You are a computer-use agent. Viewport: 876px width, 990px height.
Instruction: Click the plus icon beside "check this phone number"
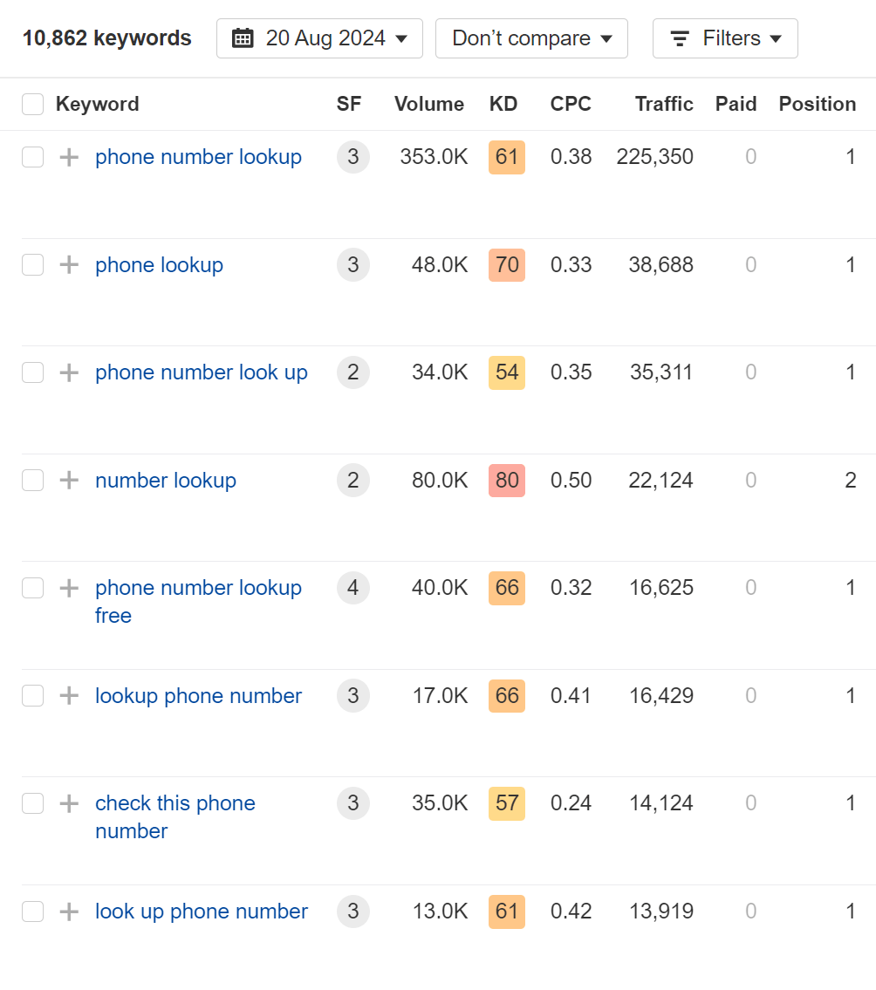(68, 803)
